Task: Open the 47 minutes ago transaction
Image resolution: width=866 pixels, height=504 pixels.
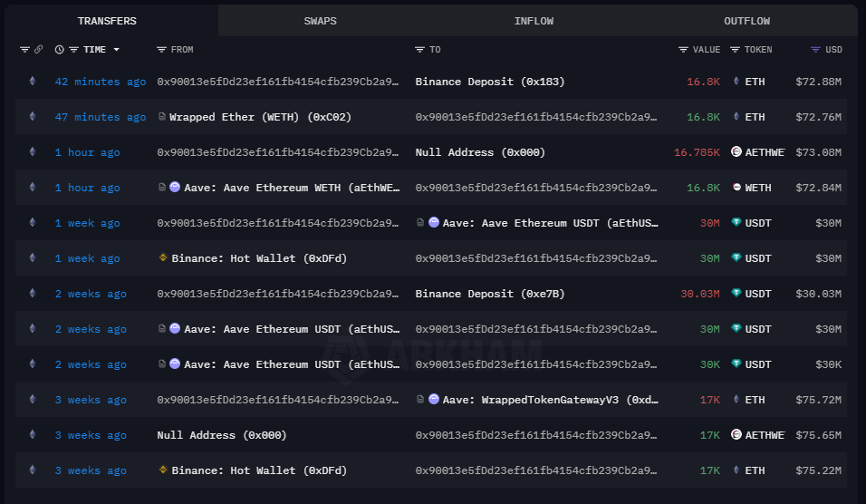Action: pyautogui.click(x=101, y=117)
